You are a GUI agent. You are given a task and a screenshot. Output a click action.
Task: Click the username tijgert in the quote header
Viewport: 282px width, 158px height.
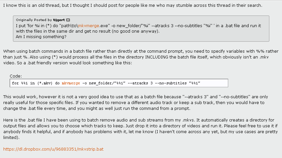[x=59, y=20]
